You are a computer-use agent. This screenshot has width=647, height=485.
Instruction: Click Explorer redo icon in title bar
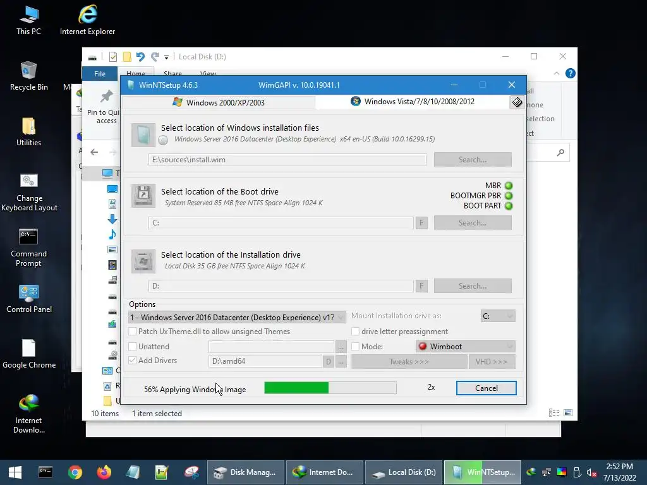click(x=155, y=56)
